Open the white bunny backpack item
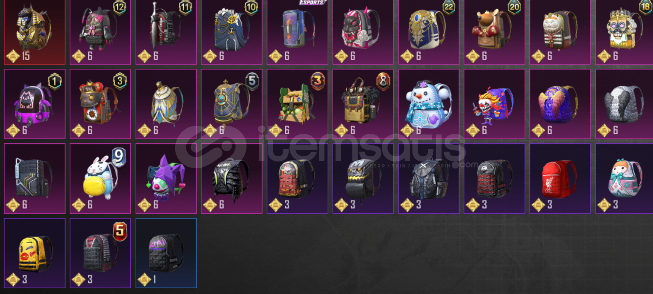653x294 pixels. point(100,179)
